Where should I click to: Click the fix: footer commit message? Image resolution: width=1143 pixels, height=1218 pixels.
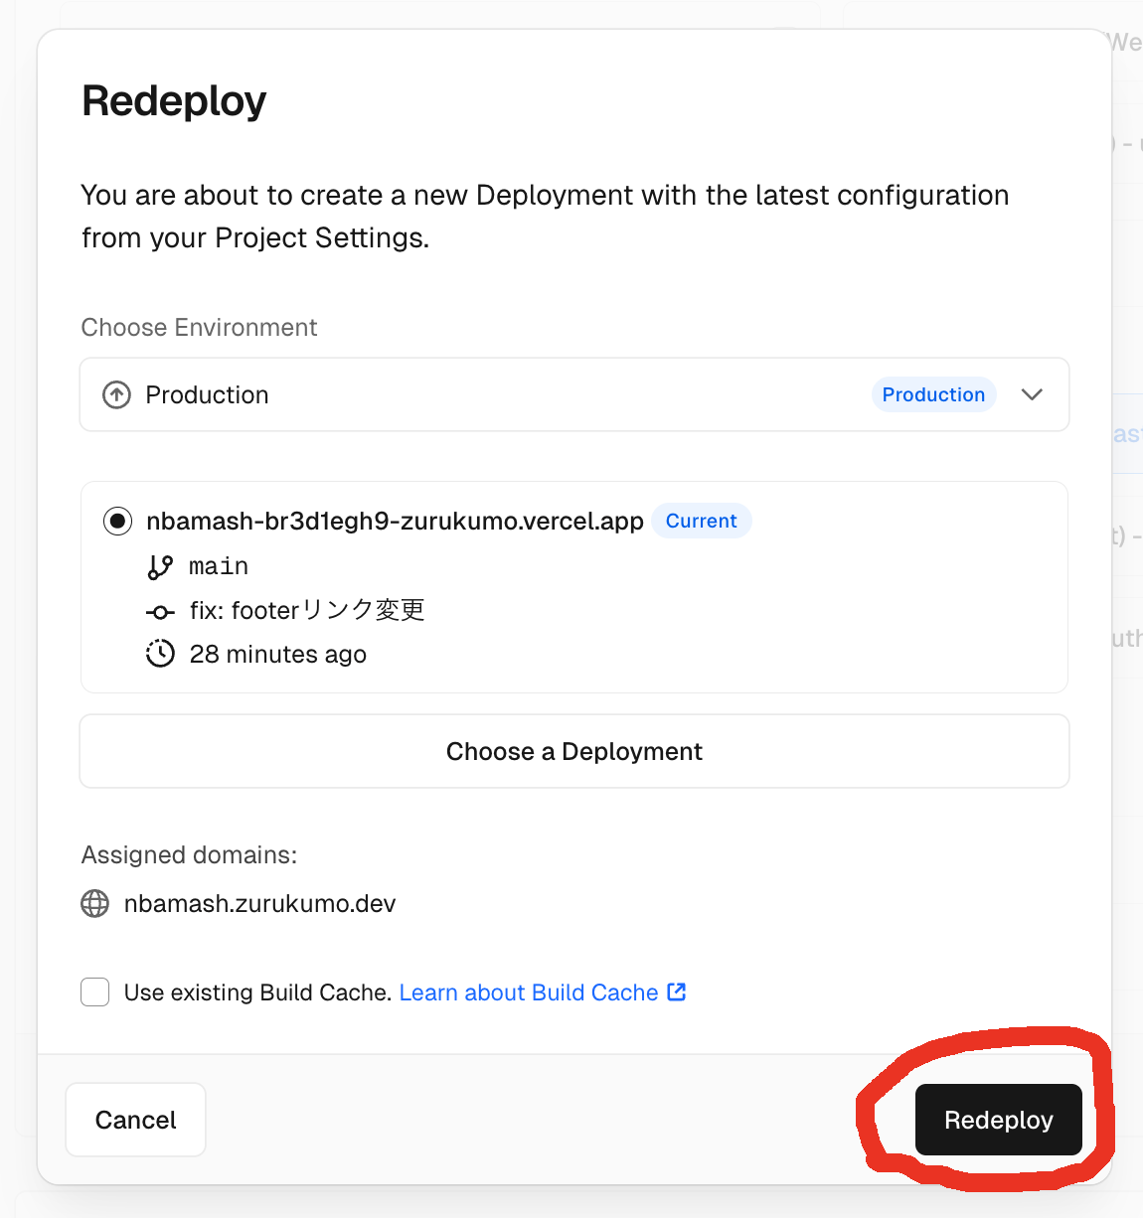(x=307, y=610)
